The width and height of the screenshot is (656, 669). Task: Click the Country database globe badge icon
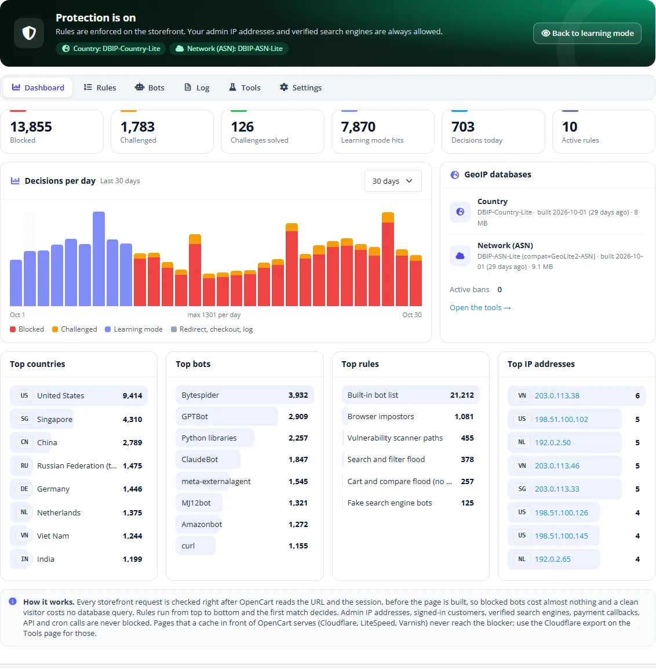tap(65, 49)
